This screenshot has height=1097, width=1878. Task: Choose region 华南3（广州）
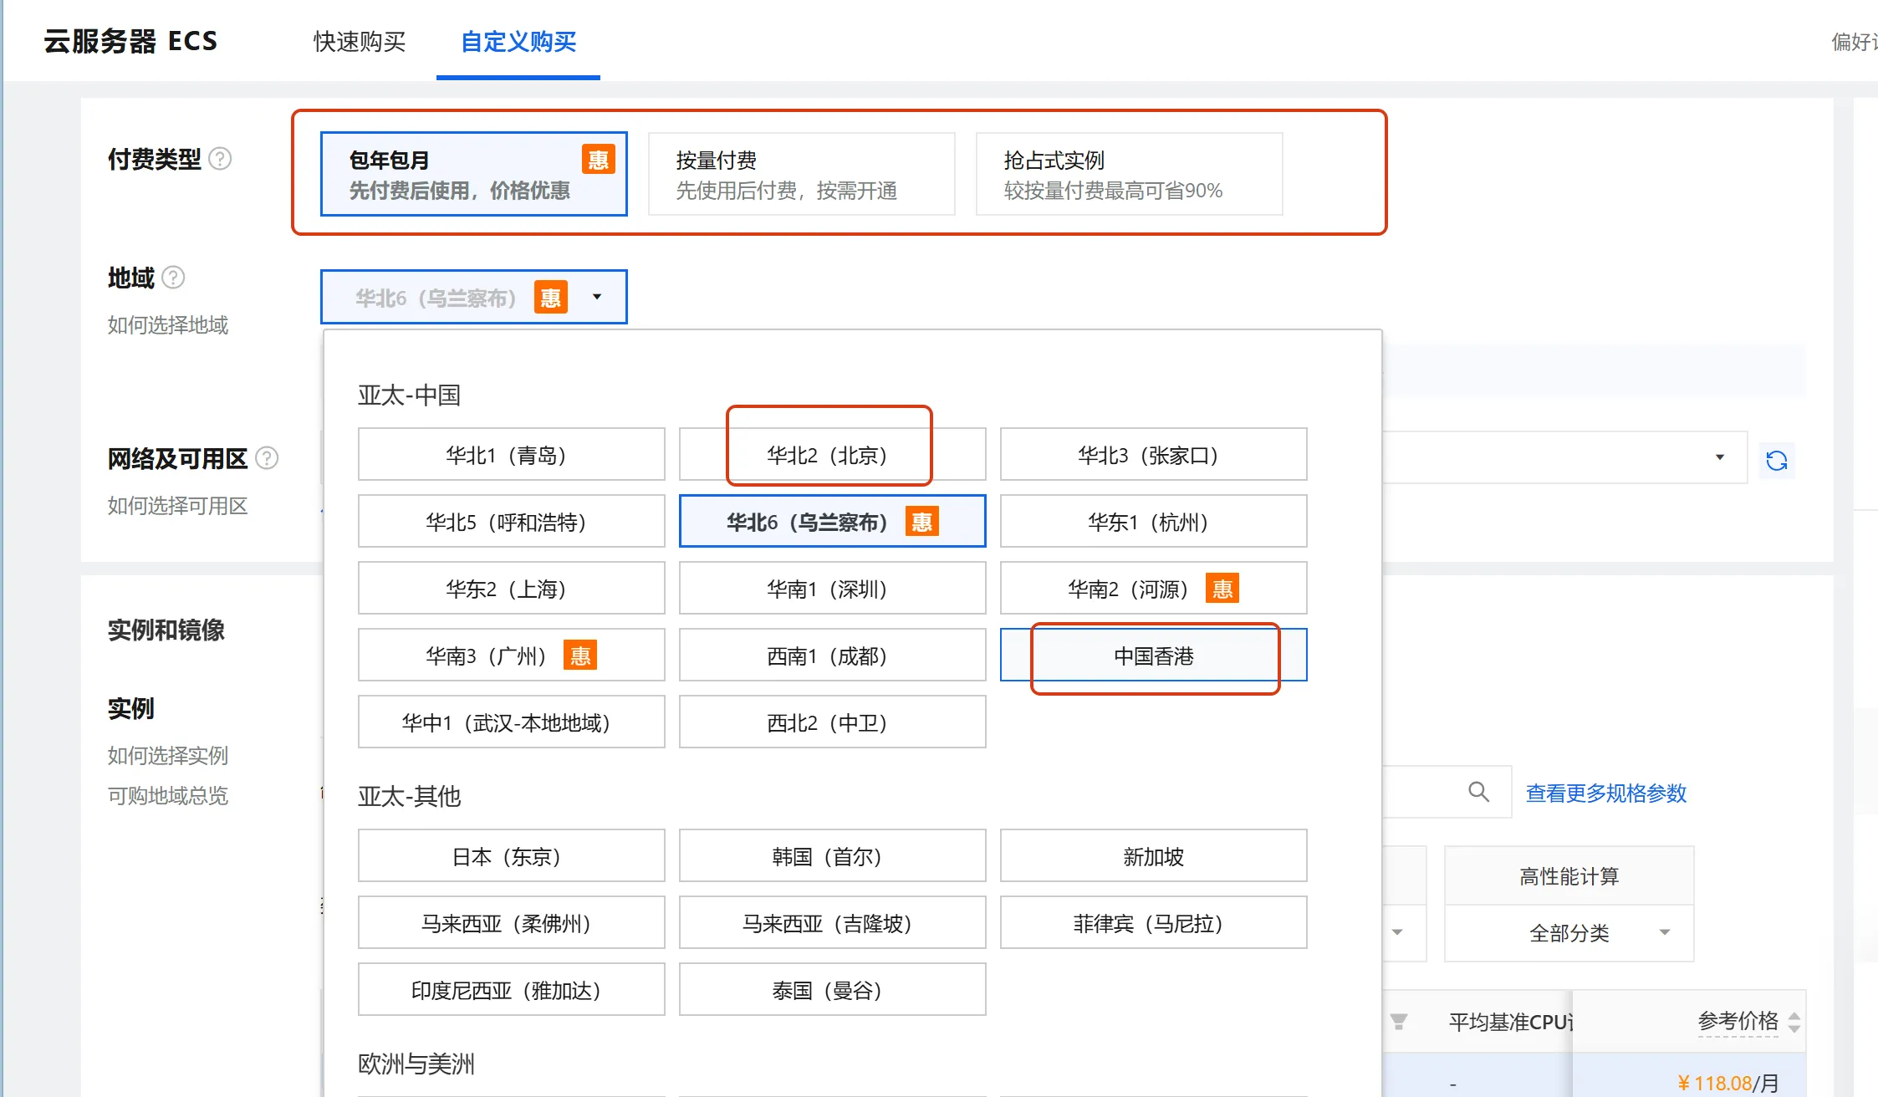512,656
